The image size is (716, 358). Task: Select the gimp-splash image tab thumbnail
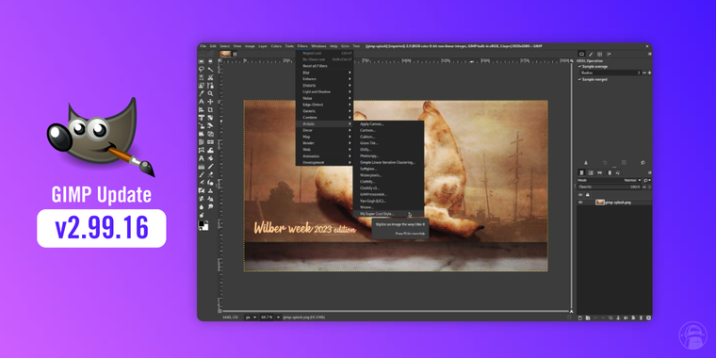225,54
